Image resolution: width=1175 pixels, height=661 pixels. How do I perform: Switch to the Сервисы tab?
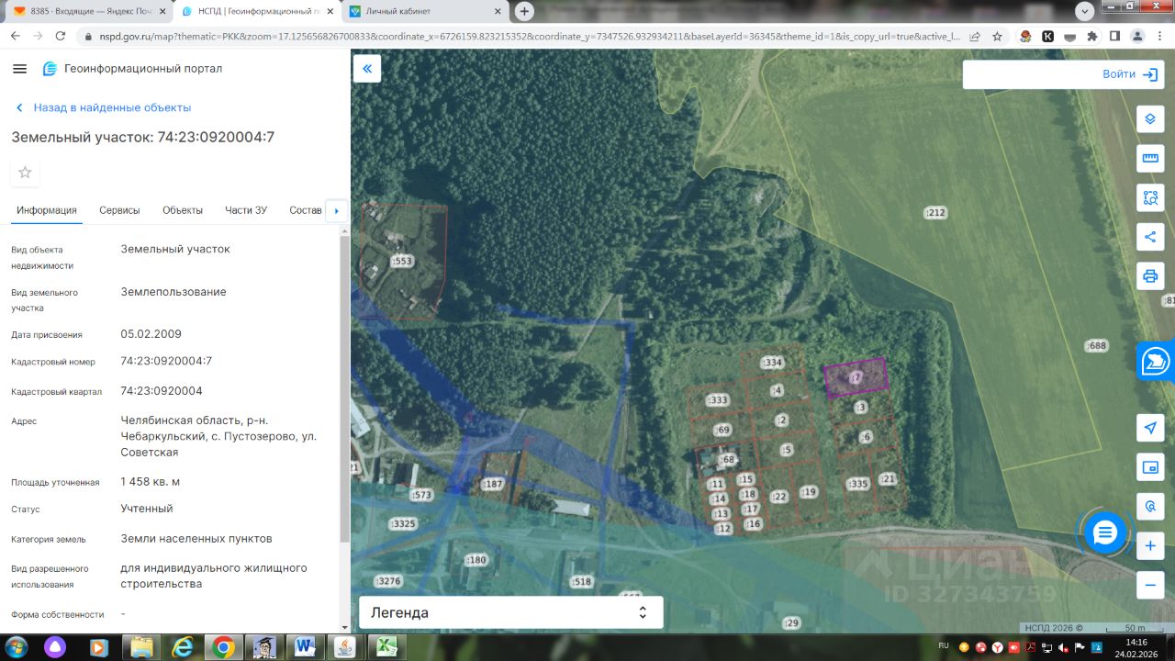point(120,210)
